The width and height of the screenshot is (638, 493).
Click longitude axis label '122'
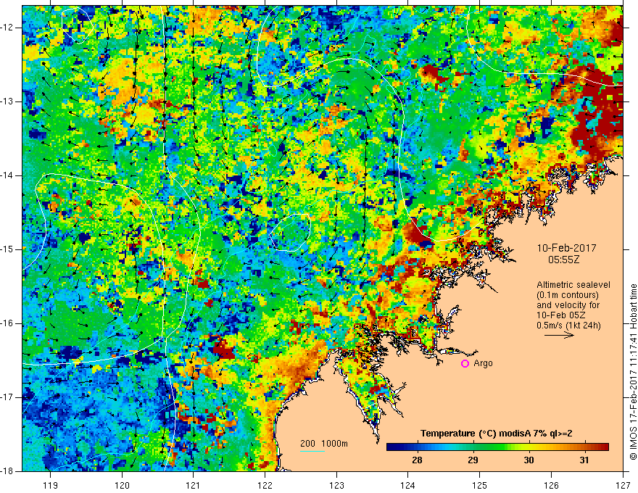pos(265,485)
